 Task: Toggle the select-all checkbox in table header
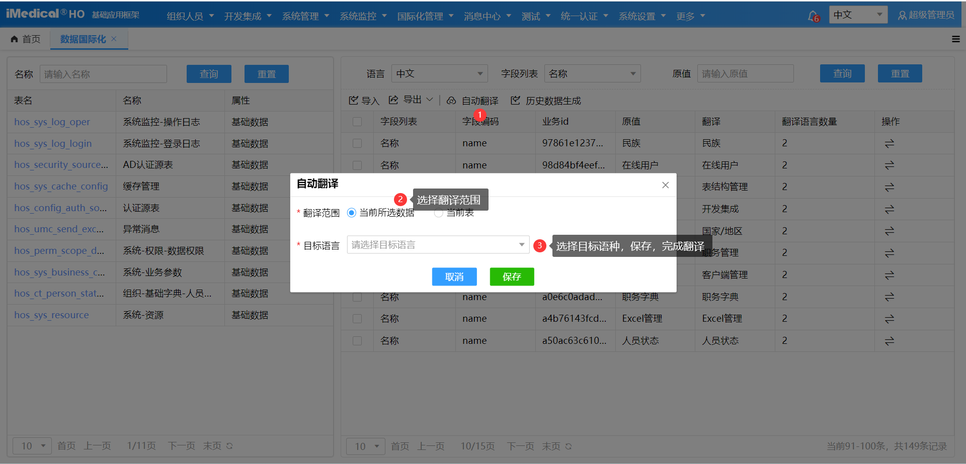point(357,122)
